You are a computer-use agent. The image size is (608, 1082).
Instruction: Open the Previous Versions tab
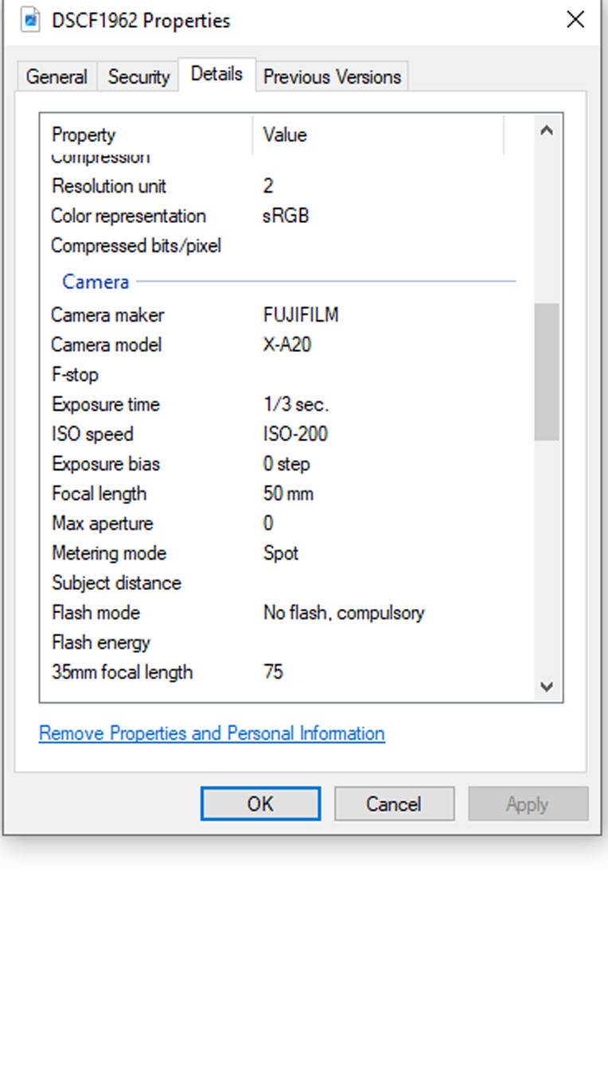(x=332, y=77)
